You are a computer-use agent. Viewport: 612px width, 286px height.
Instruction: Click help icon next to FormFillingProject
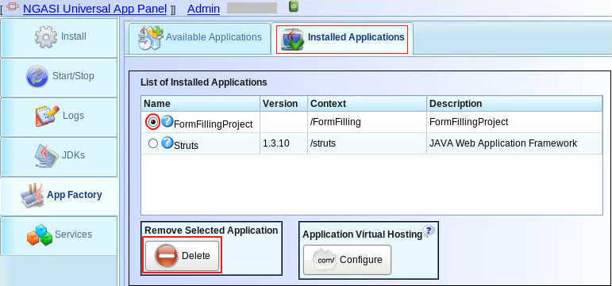tap(167, 121)
